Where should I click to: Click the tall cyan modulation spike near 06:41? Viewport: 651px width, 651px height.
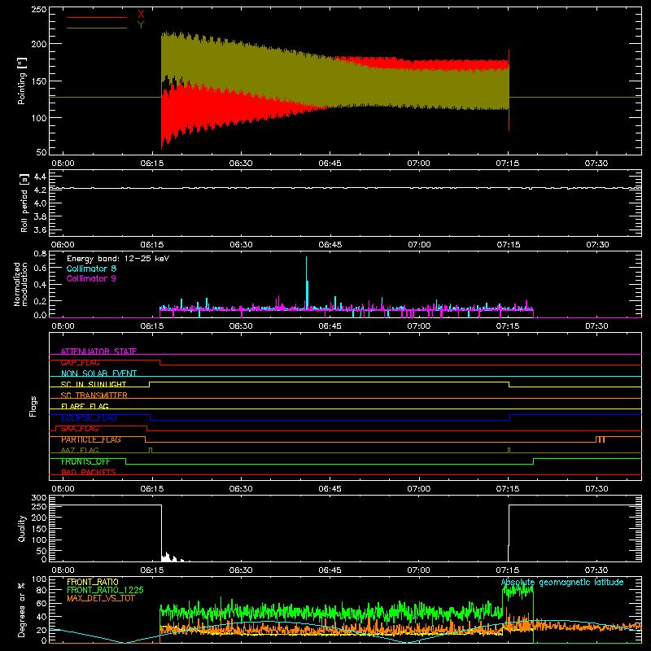(307, 282)
